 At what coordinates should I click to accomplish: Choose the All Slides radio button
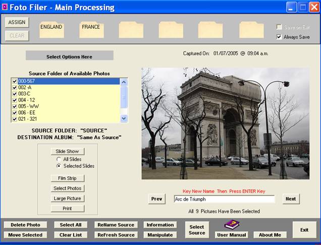point(59,159)
